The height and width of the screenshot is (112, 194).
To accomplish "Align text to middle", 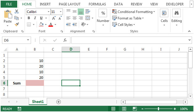I will pos(74,12).
